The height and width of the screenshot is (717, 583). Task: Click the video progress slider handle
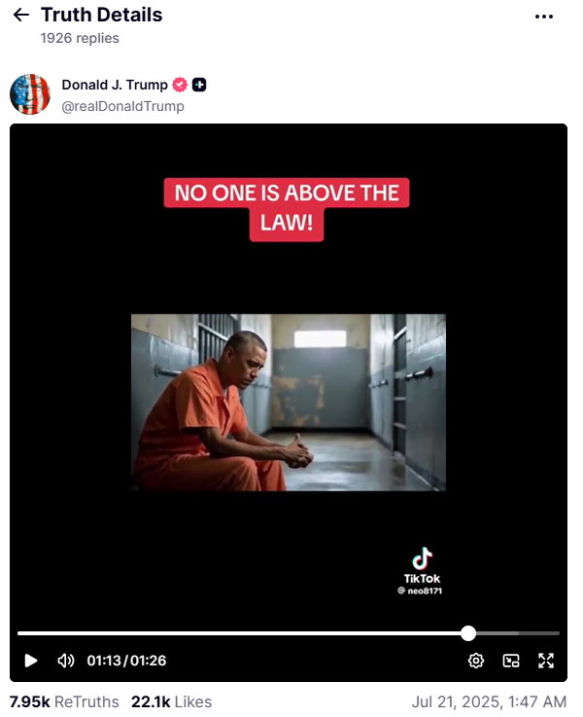[468, 633]
